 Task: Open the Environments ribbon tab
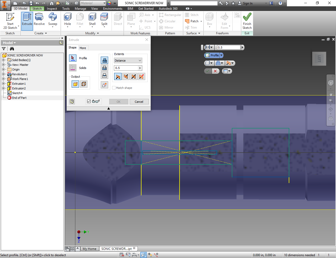pos(113,9)
